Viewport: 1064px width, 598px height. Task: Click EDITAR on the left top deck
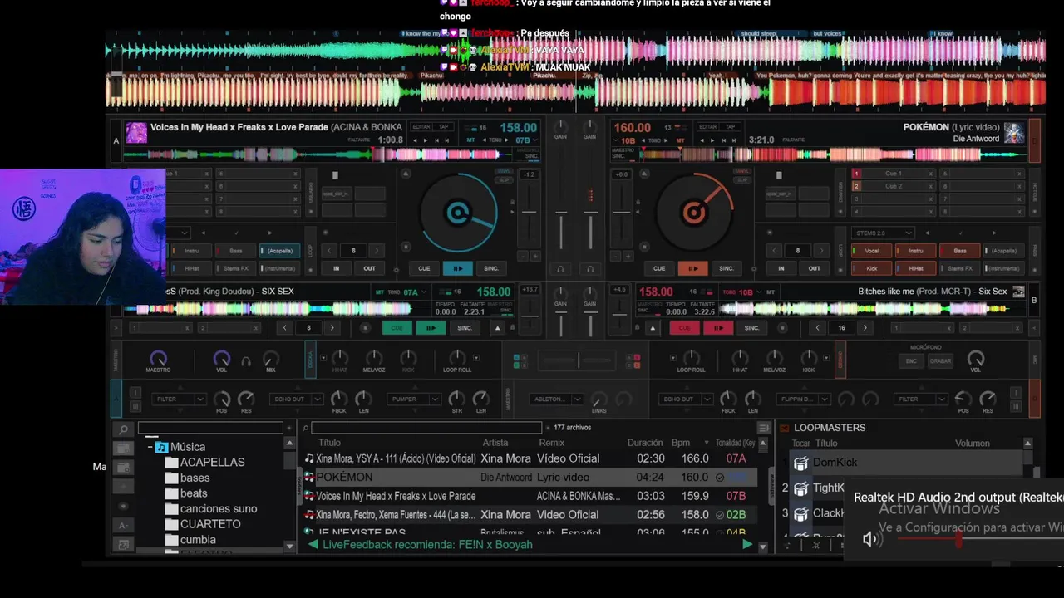point(421,126)
